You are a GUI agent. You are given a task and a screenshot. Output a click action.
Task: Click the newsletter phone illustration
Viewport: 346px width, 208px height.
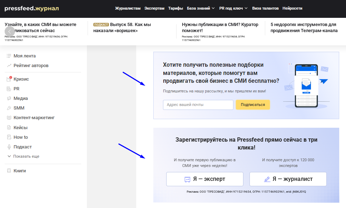click(306, 86)
